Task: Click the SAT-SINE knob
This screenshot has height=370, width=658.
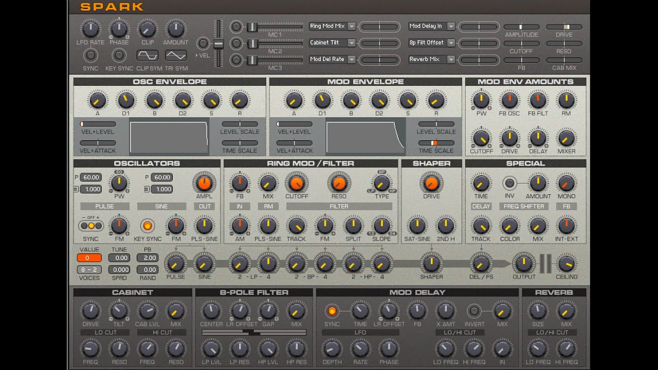Action: (x=417, y=225)
